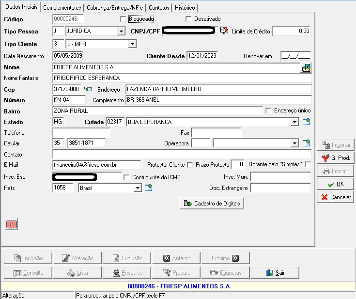Click the empty Telefone field
This screenshot has height=299, width=356.
click(x=81, y=132)
